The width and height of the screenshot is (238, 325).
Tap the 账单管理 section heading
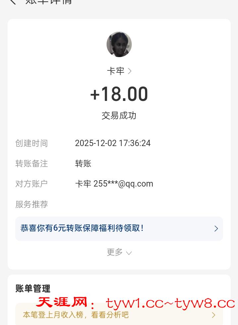(x=33, y=288)
